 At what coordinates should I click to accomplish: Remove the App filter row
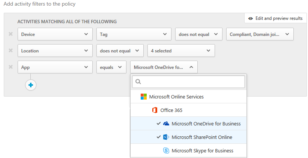click(x=11, y=67)
